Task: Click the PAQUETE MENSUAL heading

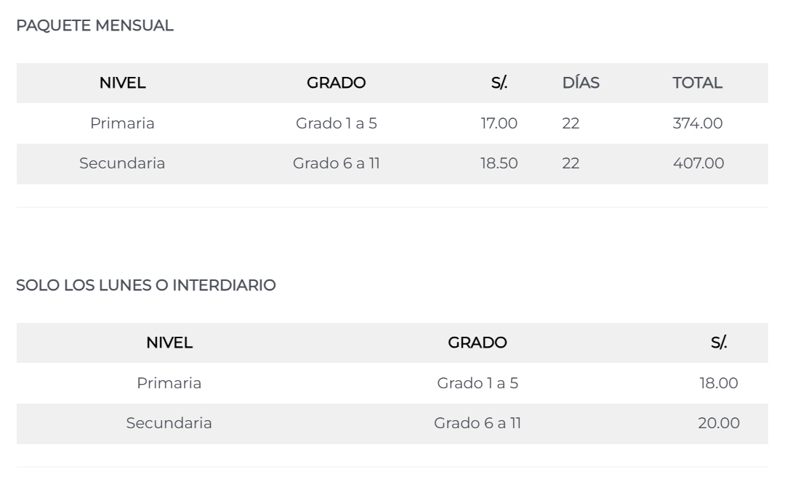Action: click(x=94, y=26)
